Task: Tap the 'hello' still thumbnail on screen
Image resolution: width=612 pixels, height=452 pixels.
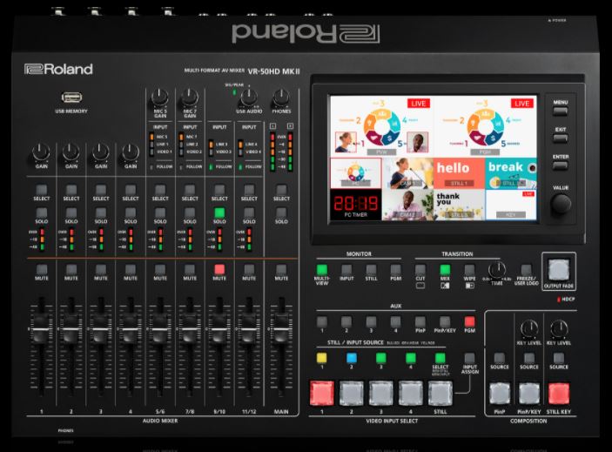Action: pos(459,173)
